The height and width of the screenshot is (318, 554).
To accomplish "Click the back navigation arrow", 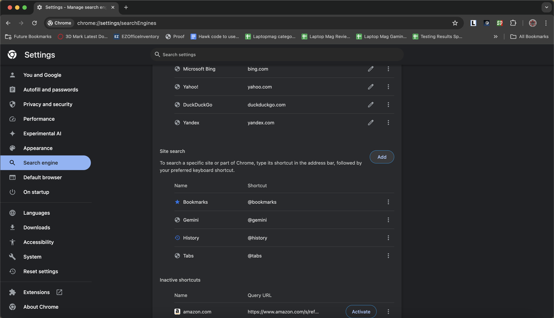I will [x=8, y=23].
